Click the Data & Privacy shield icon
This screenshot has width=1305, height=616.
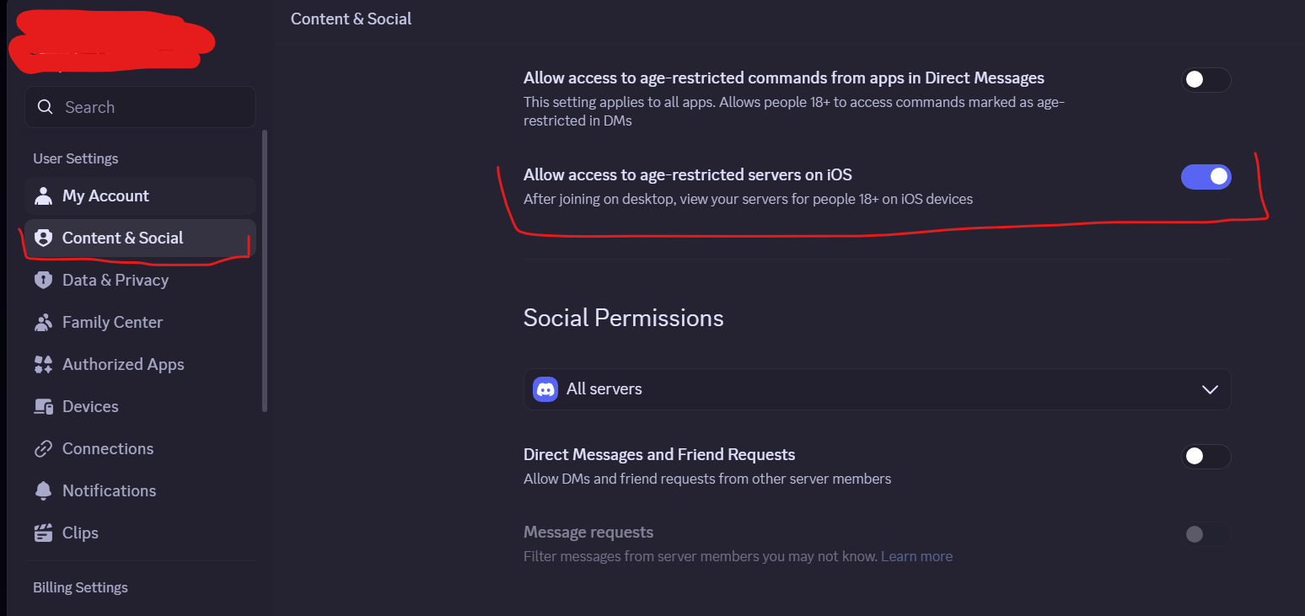point(43,280)
